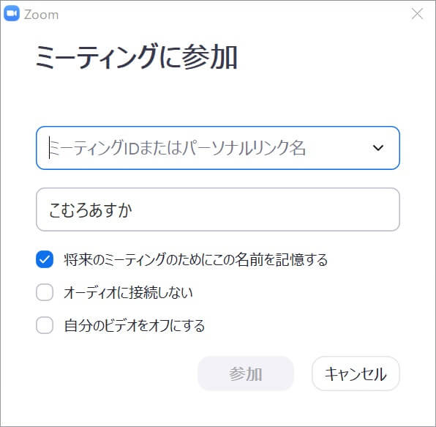This screenshot has height=427, width=436.
Task: Click the label text 将来のミーティングのためにこの名前を記憶する
Action: [196, 260]
